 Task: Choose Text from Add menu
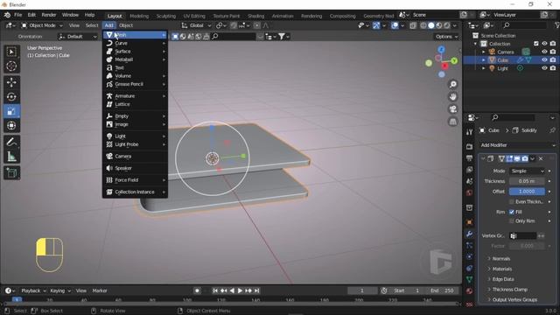tap(136, 68)
